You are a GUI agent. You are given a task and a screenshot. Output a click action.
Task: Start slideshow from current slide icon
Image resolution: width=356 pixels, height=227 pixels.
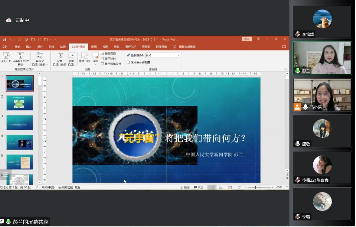[x=20, y=55]
